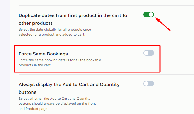Turn on Always display Add to Cart toggle
The height and width of the screenshot is (114, 194).
pos(149,84)
